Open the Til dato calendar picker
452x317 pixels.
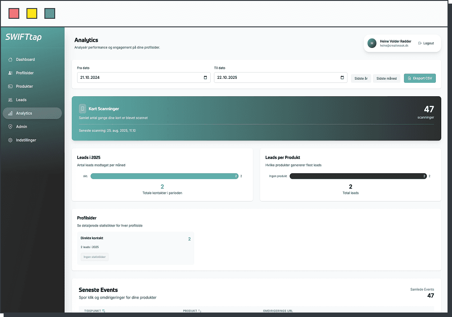point(342,77)
